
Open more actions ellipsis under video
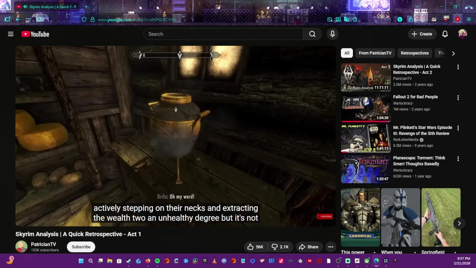[331, 247]
